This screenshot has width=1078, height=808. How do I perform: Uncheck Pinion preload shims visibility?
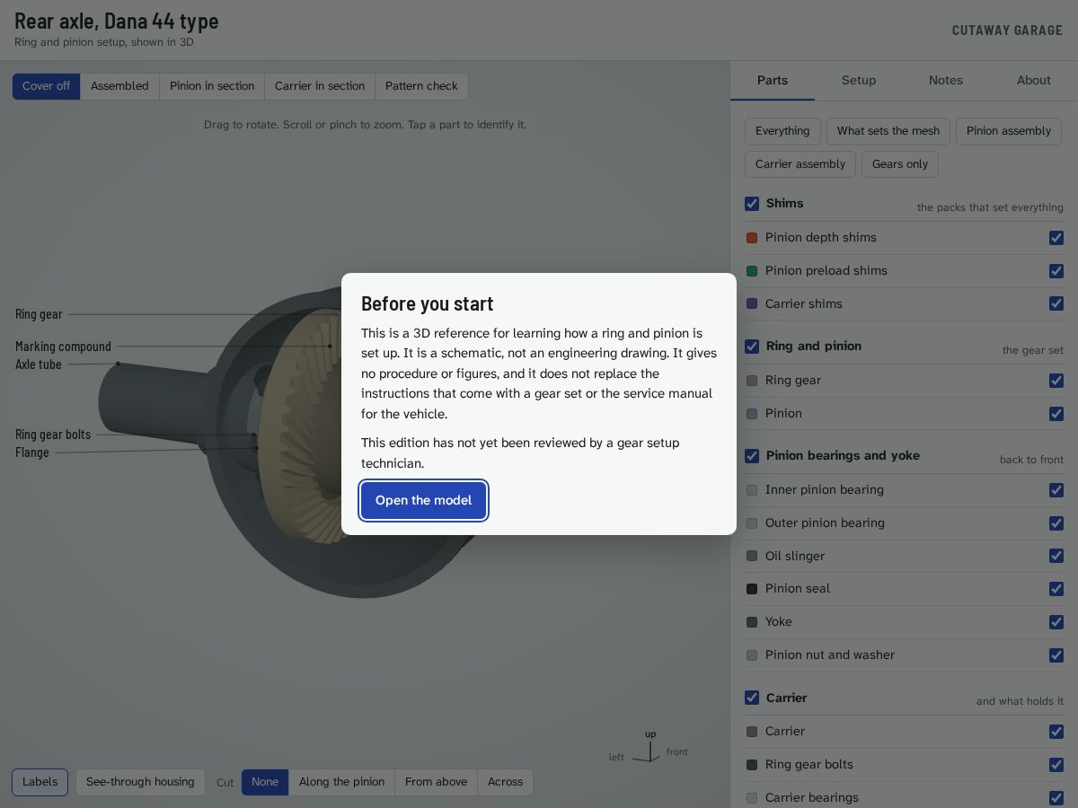pos(1056,271)
